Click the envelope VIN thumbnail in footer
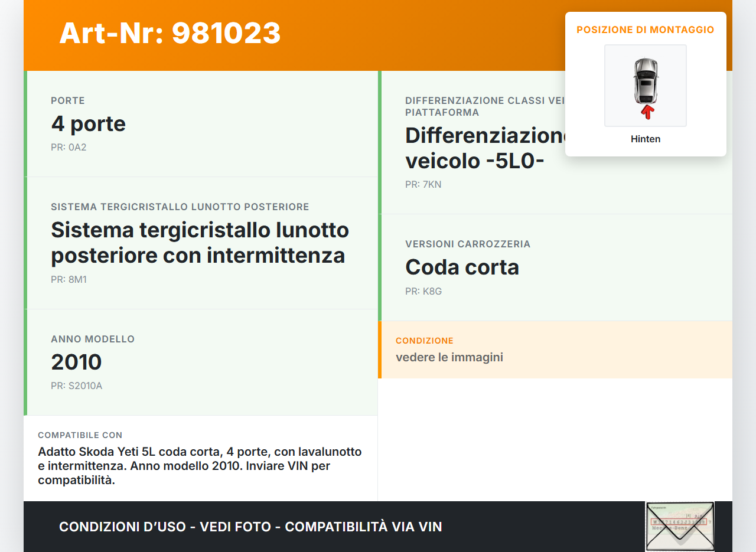The width and height of the screenshot is (756, 552). (680, 527)
